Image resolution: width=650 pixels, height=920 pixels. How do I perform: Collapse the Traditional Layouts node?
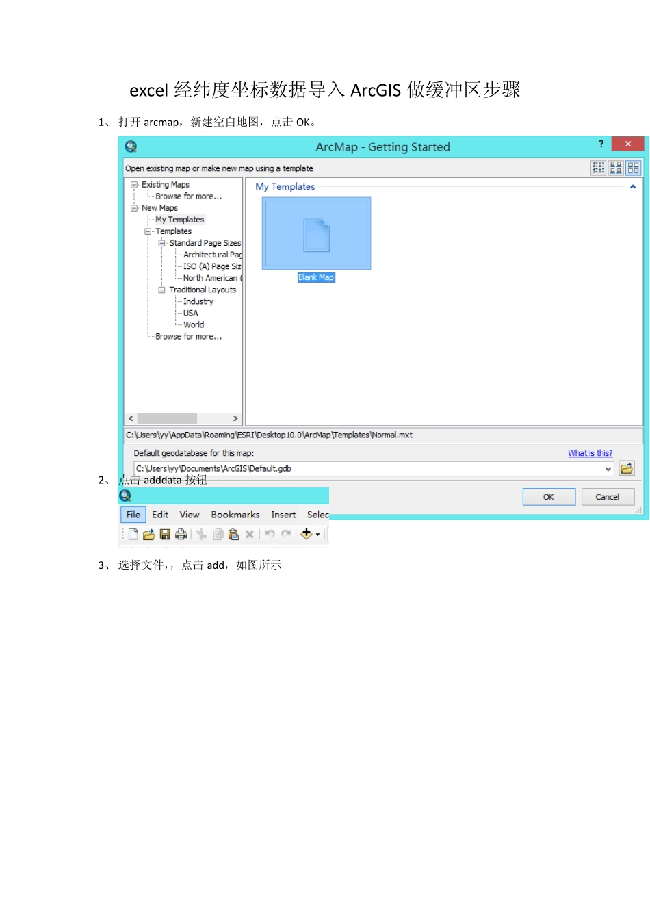pyautogui.click(x=162, y=290)
